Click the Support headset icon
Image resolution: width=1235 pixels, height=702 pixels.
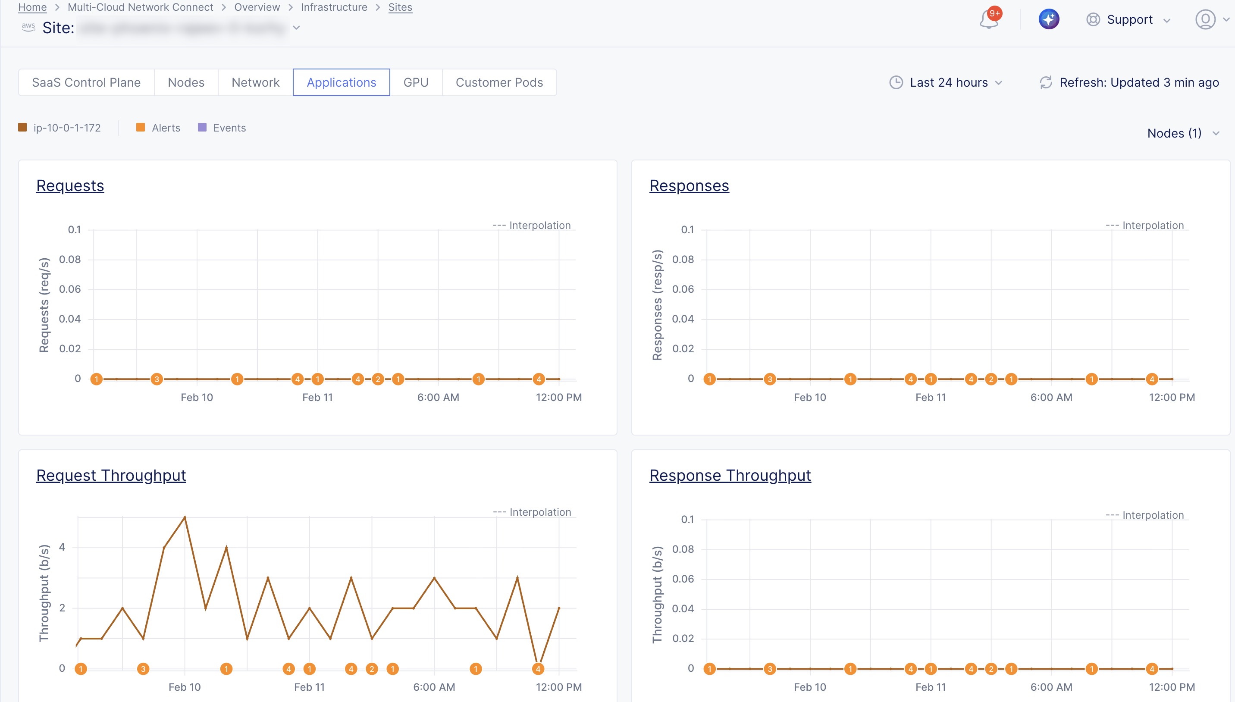tap(1093, 19)
